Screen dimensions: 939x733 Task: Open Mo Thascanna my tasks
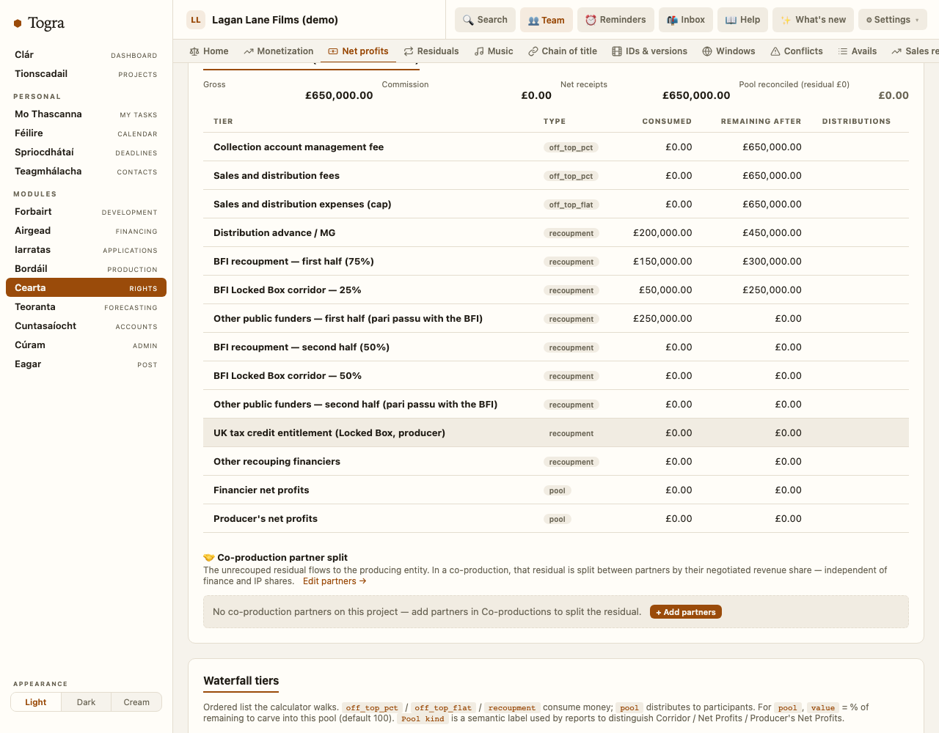(86, 114)
